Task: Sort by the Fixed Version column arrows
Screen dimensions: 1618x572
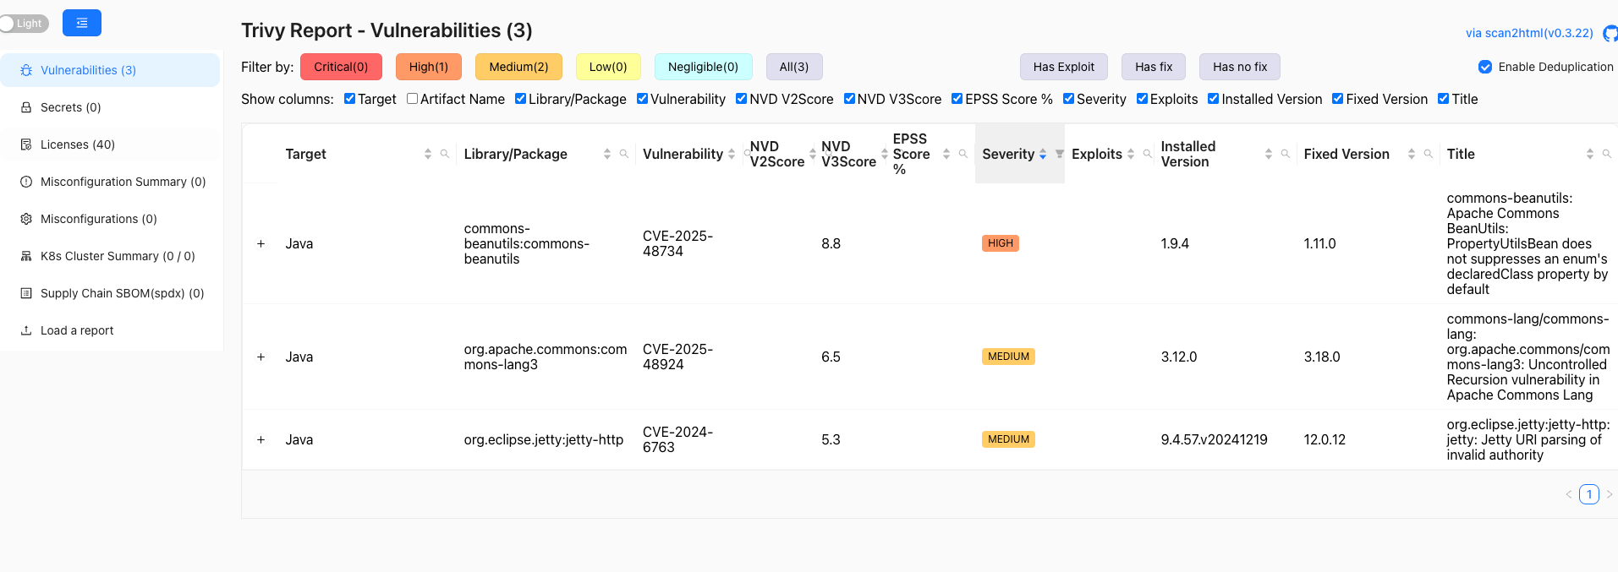Action: [x=1412, y=154]
